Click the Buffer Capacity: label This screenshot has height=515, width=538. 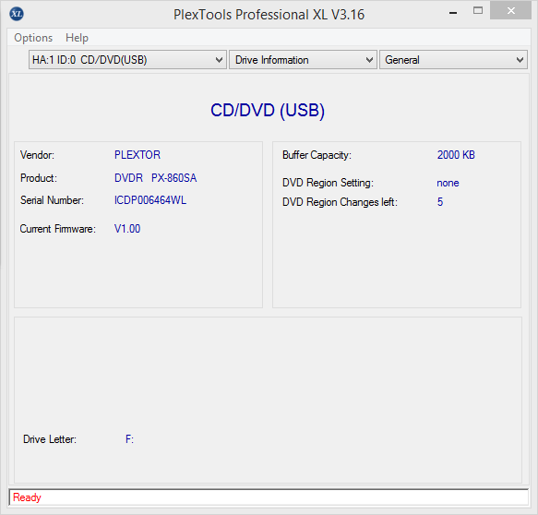pos(317,155)
